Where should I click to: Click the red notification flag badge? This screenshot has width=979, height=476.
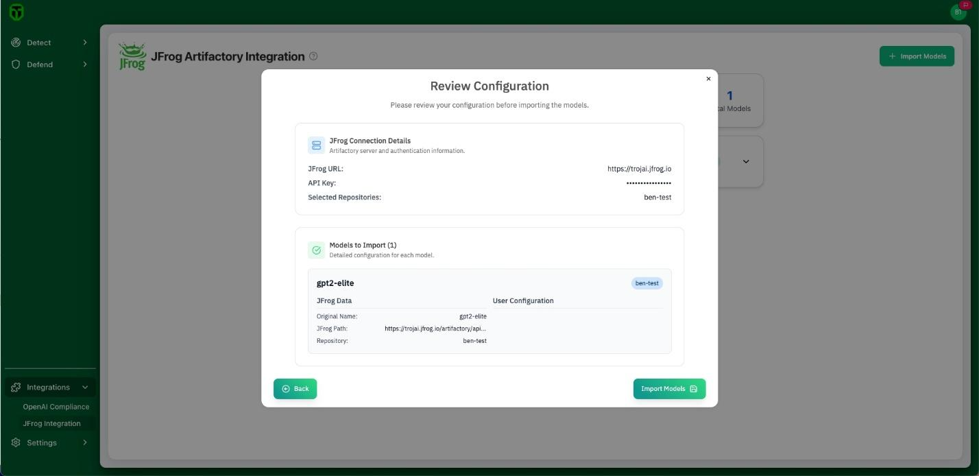(966, 5)
